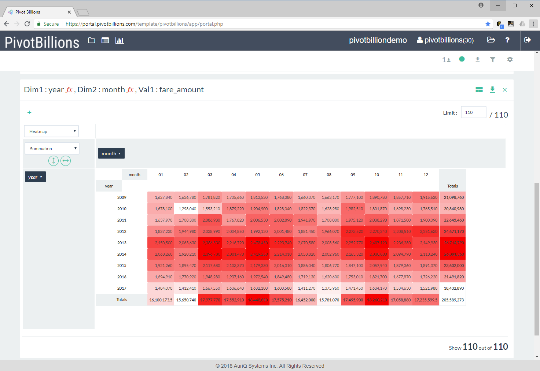Expand the year dimension dropdown
The width and height of the screenshot is (540, 371).
35,177
